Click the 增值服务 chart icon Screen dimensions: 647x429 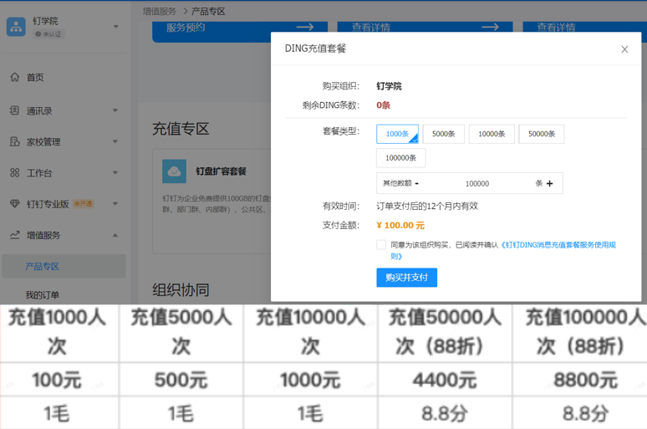pyautogui.click(x=14, y=235)
